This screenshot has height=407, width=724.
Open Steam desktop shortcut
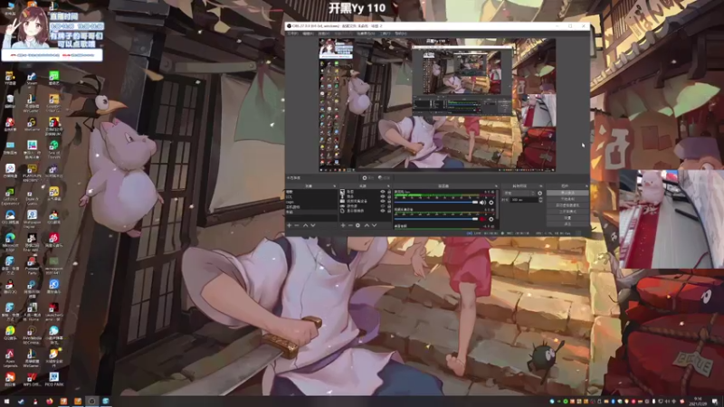[32, 78]
